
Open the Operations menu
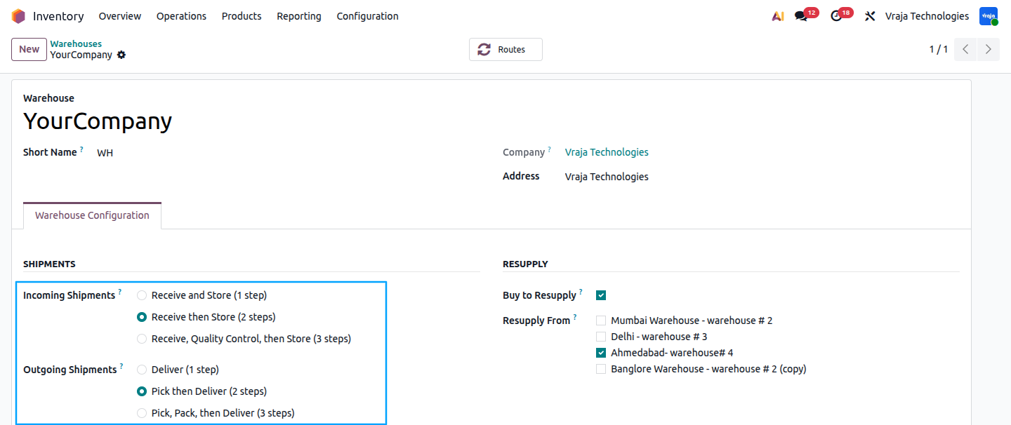pos(181,16)
